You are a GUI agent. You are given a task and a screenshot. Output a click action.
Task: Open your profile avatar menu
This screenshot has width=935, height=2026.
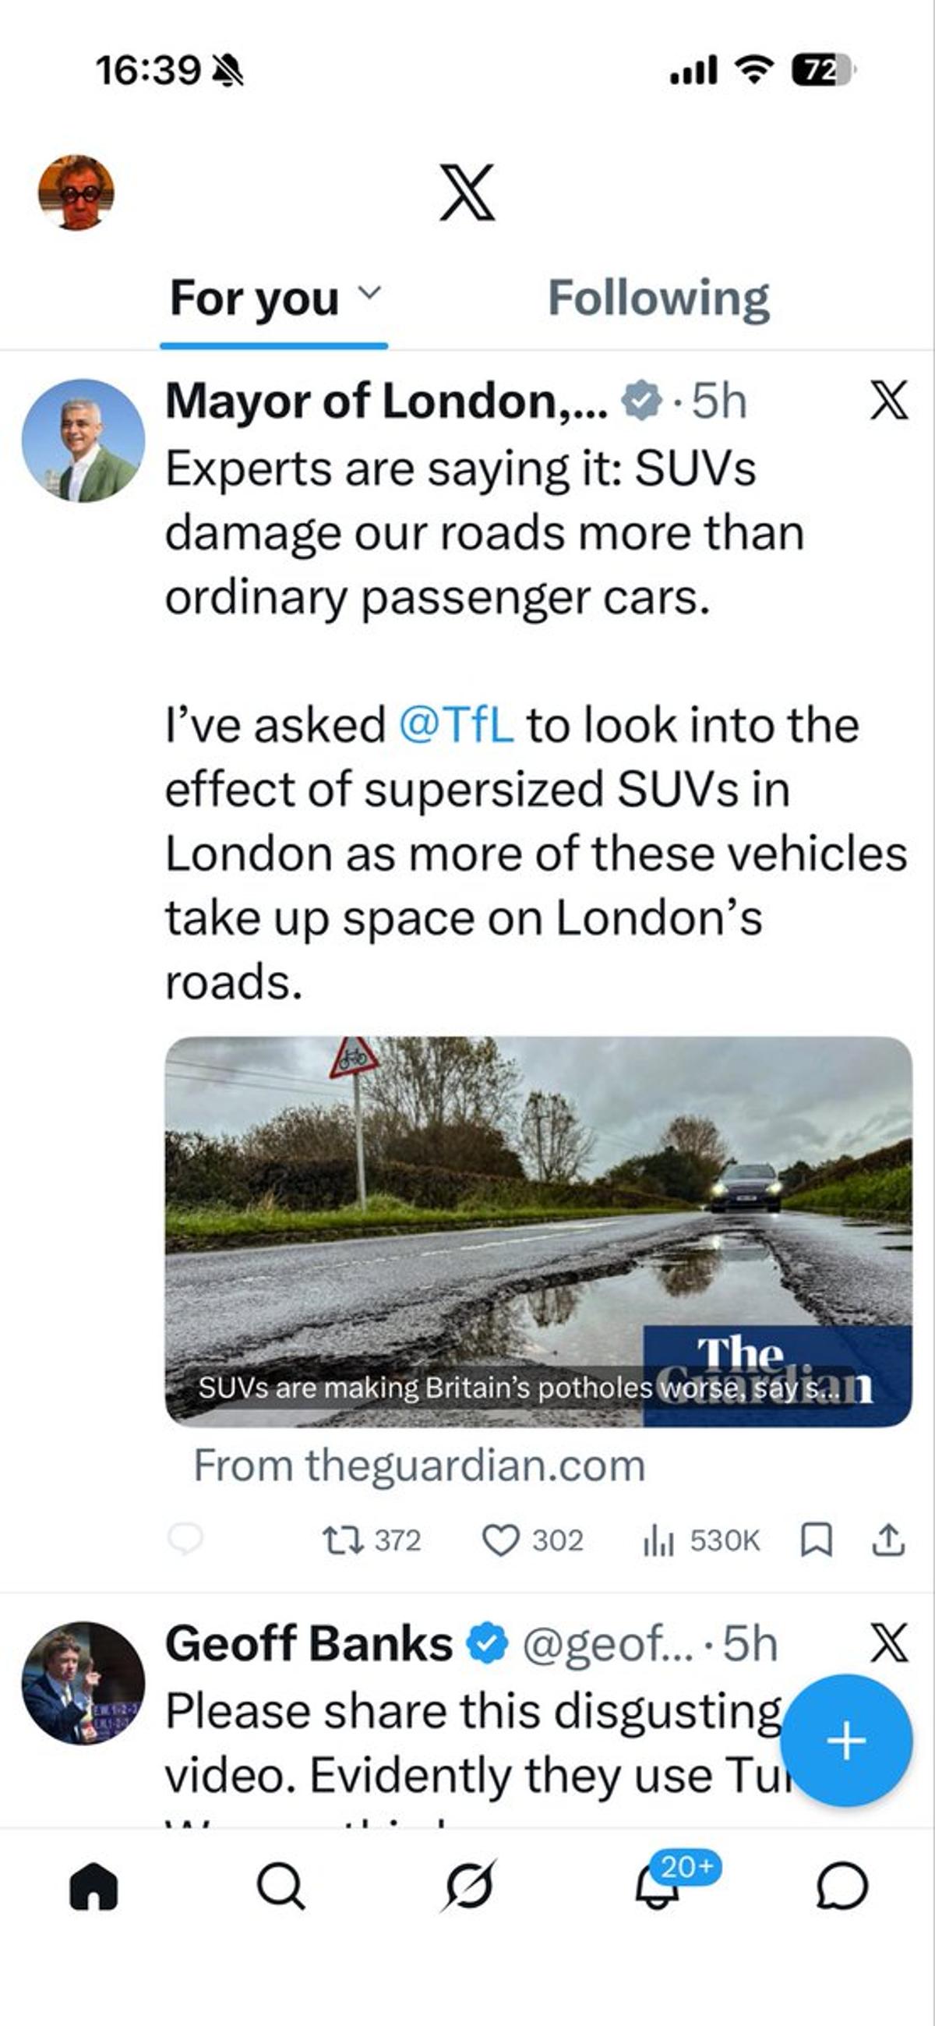click(76, 193)
